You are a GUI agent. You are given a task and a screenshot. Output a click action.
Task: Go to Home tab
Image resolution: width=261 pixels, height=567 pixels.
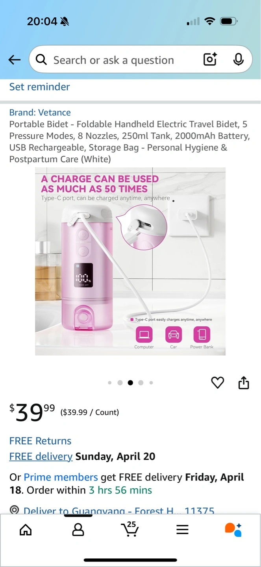coord(26,530)
